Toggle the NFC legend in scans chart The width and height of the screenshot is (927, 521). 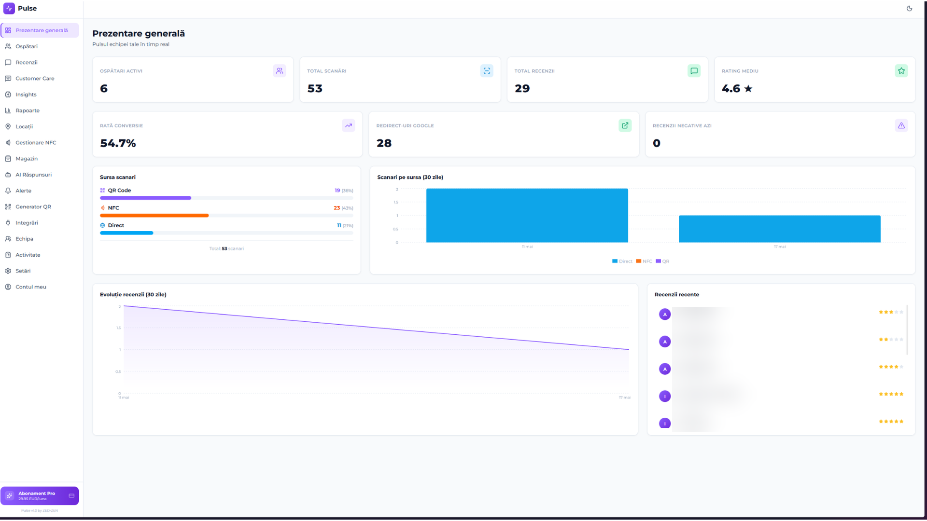[644, 261]
